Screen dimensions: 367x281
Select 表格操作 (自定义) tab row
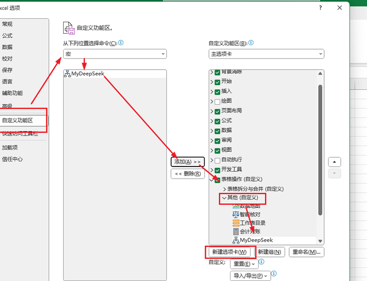click(x=241, y=179)
